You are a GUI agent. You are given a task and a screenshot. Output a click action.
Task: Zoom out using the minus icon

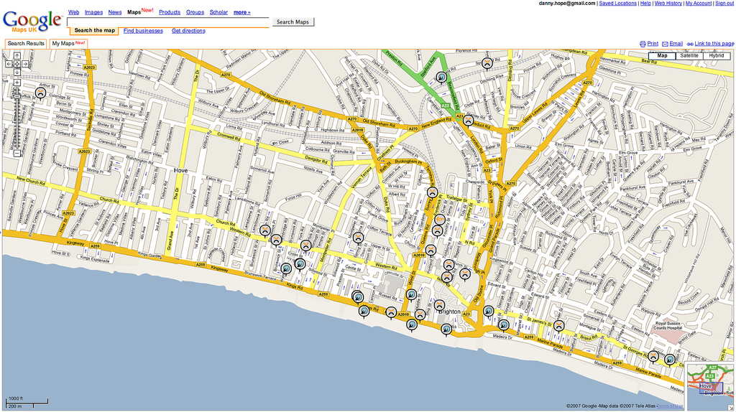tap(17, 153)
